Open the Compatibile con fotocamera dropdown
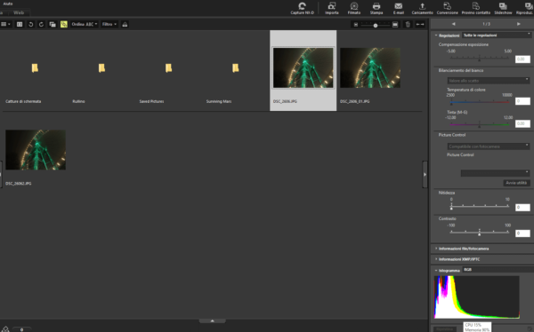Image resolution: width=534 pixels, height=332 pixels. (x=488, y=146)
